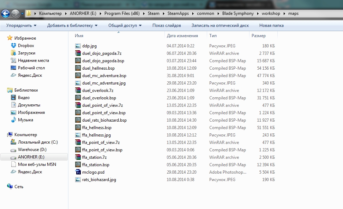343x209 pixels.
Task: Open Локальный диск (C:) in the sidebar
Action: (x=38, y=142)
